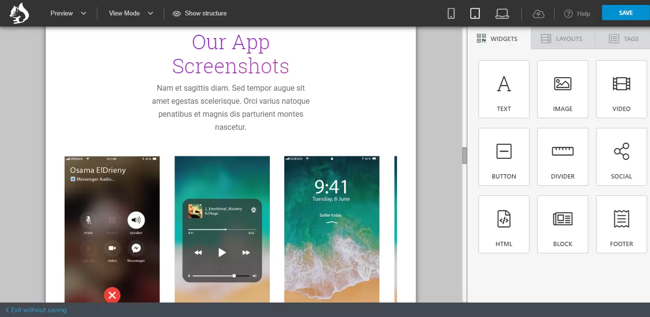
Task: Open the Preview dropdown
Action: click(68, 14)
